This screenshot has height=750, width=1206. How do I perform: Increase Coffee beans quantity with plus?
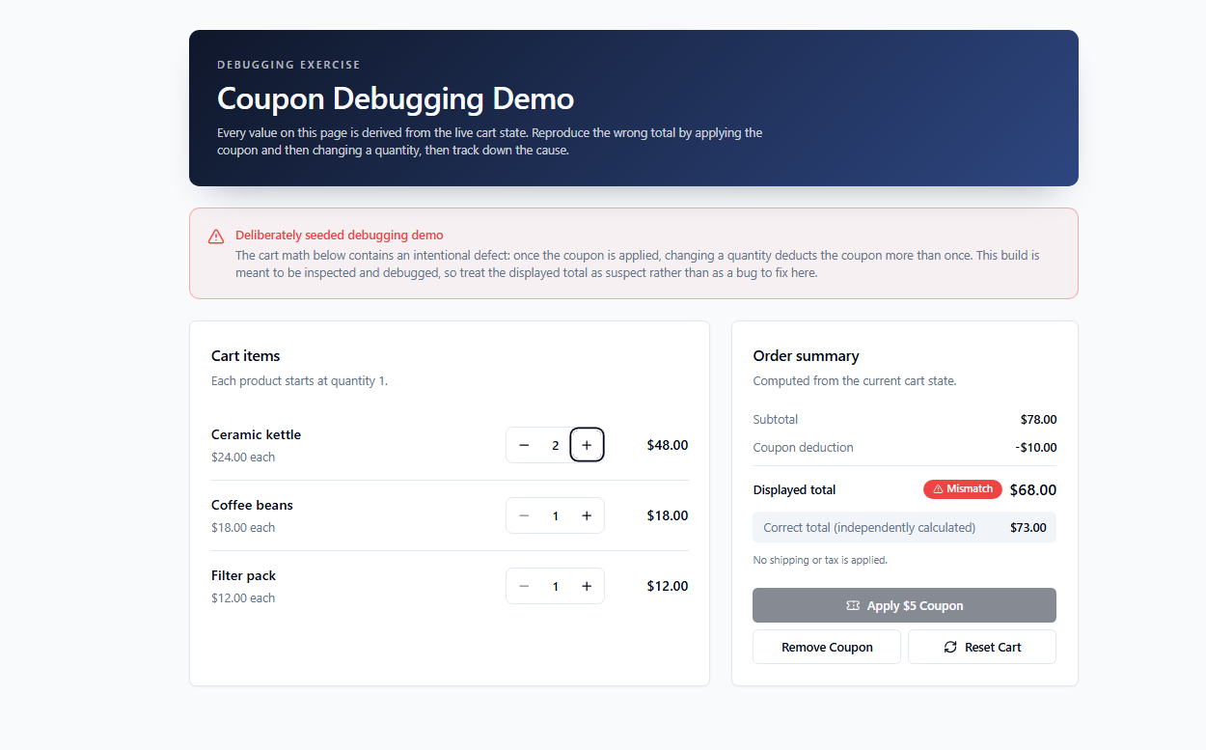[587, 515]
